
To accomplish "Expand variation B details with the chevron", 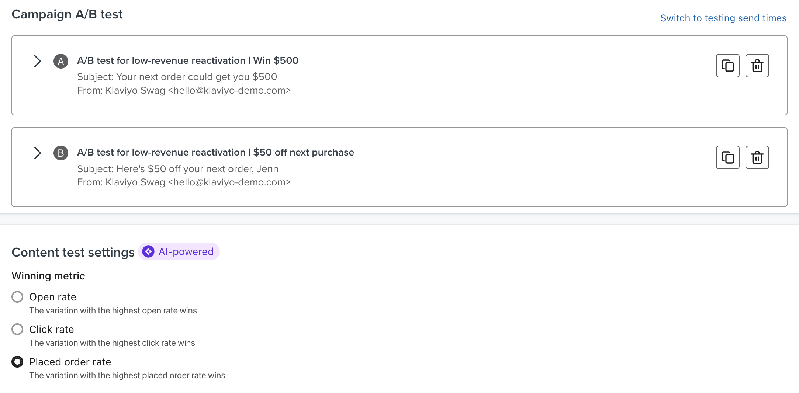I will tap(37, 153).
